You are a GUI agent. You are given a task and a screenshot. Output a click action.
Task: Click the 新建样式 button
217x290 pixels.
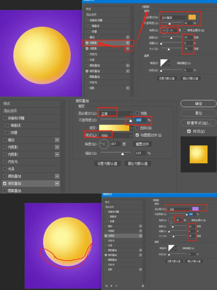pyautogui.click(x=199, y=123)
